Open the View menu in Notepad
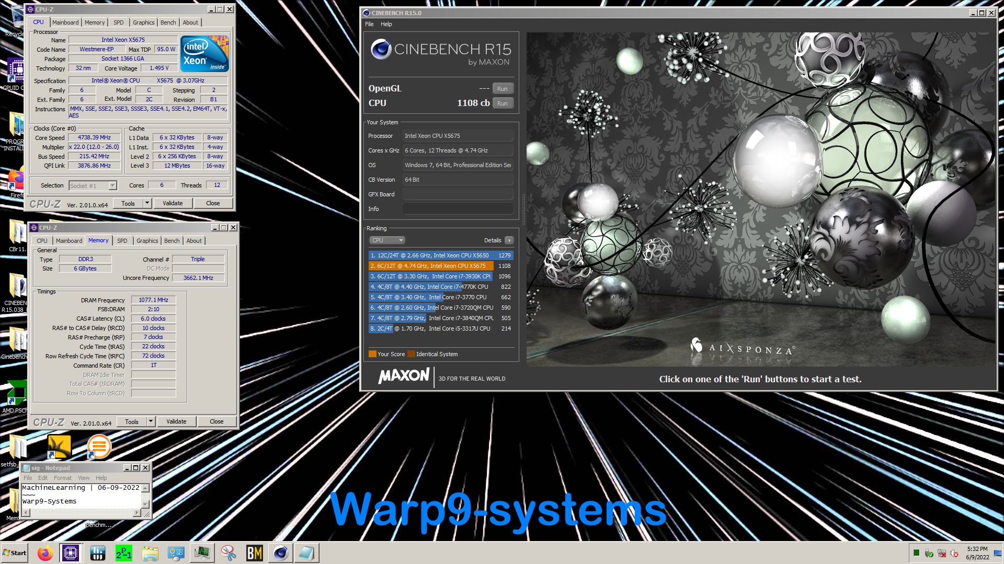The image size is (1004, 564). pos(84,478)
